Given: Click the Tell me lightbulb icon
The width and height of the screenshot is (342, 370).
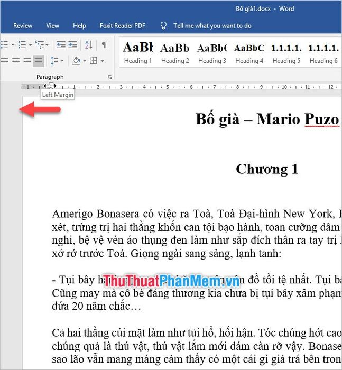Looking at the screenshot, I should [x=163, y=26].
